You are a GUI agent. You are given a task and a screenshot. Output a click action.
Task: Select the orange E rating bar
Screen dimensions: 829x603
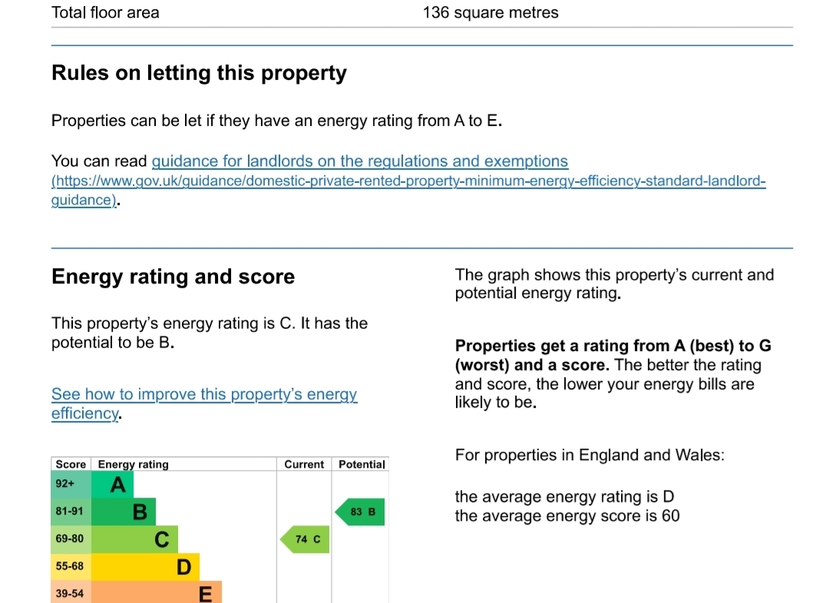coord(157,593)
